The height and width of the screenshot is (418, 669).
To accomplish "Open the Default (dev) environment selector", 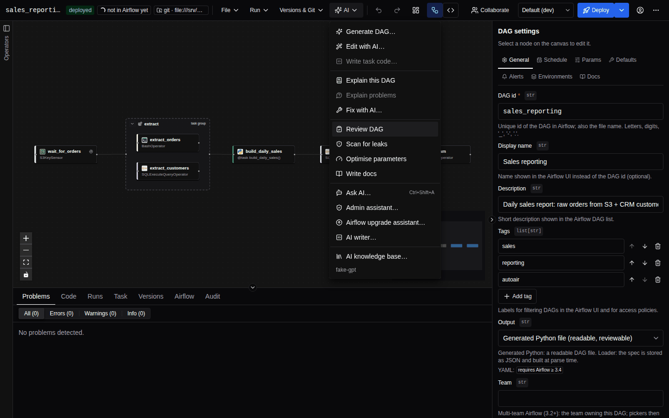I will [546, 10].
